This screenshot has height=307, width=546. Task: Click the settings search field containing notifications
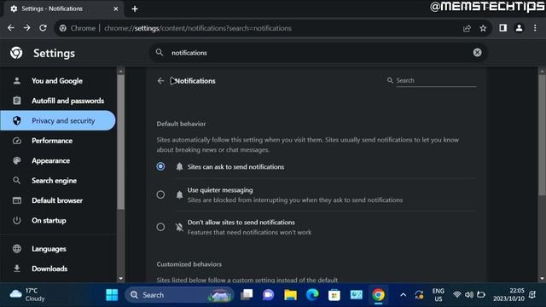click(318, 53)
